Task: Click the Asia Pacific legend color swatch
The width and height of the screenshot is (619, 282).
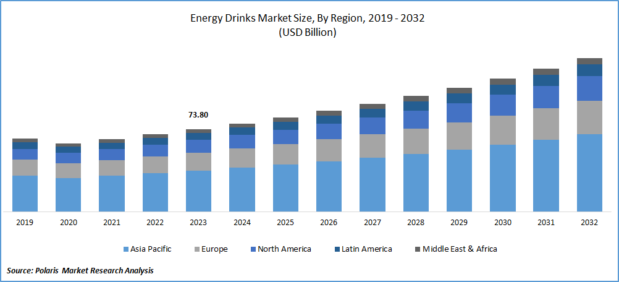Action: (126, 249)
